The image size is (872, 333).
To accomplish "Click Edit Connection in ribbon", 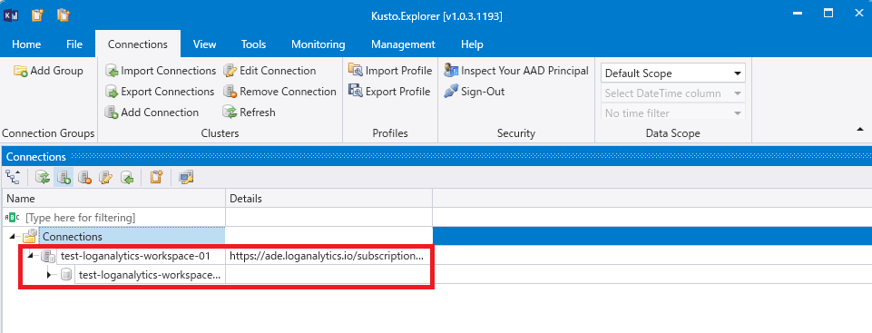I will (x=269, y=71).
